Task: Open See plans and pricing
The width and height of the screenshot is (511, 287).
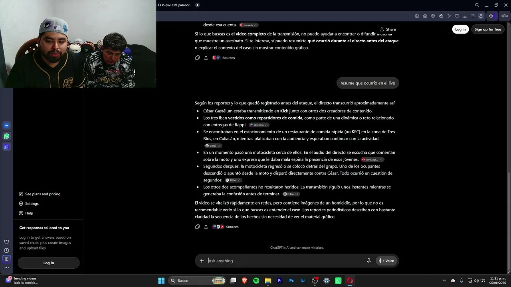Action: click(x=40, y=194)
